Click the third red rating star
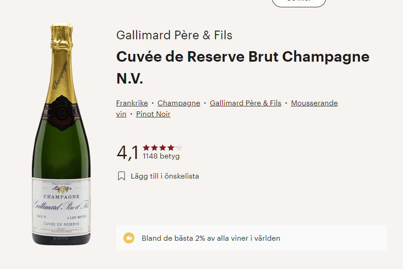This screenshot has height=269, width=403. [163, 148]
